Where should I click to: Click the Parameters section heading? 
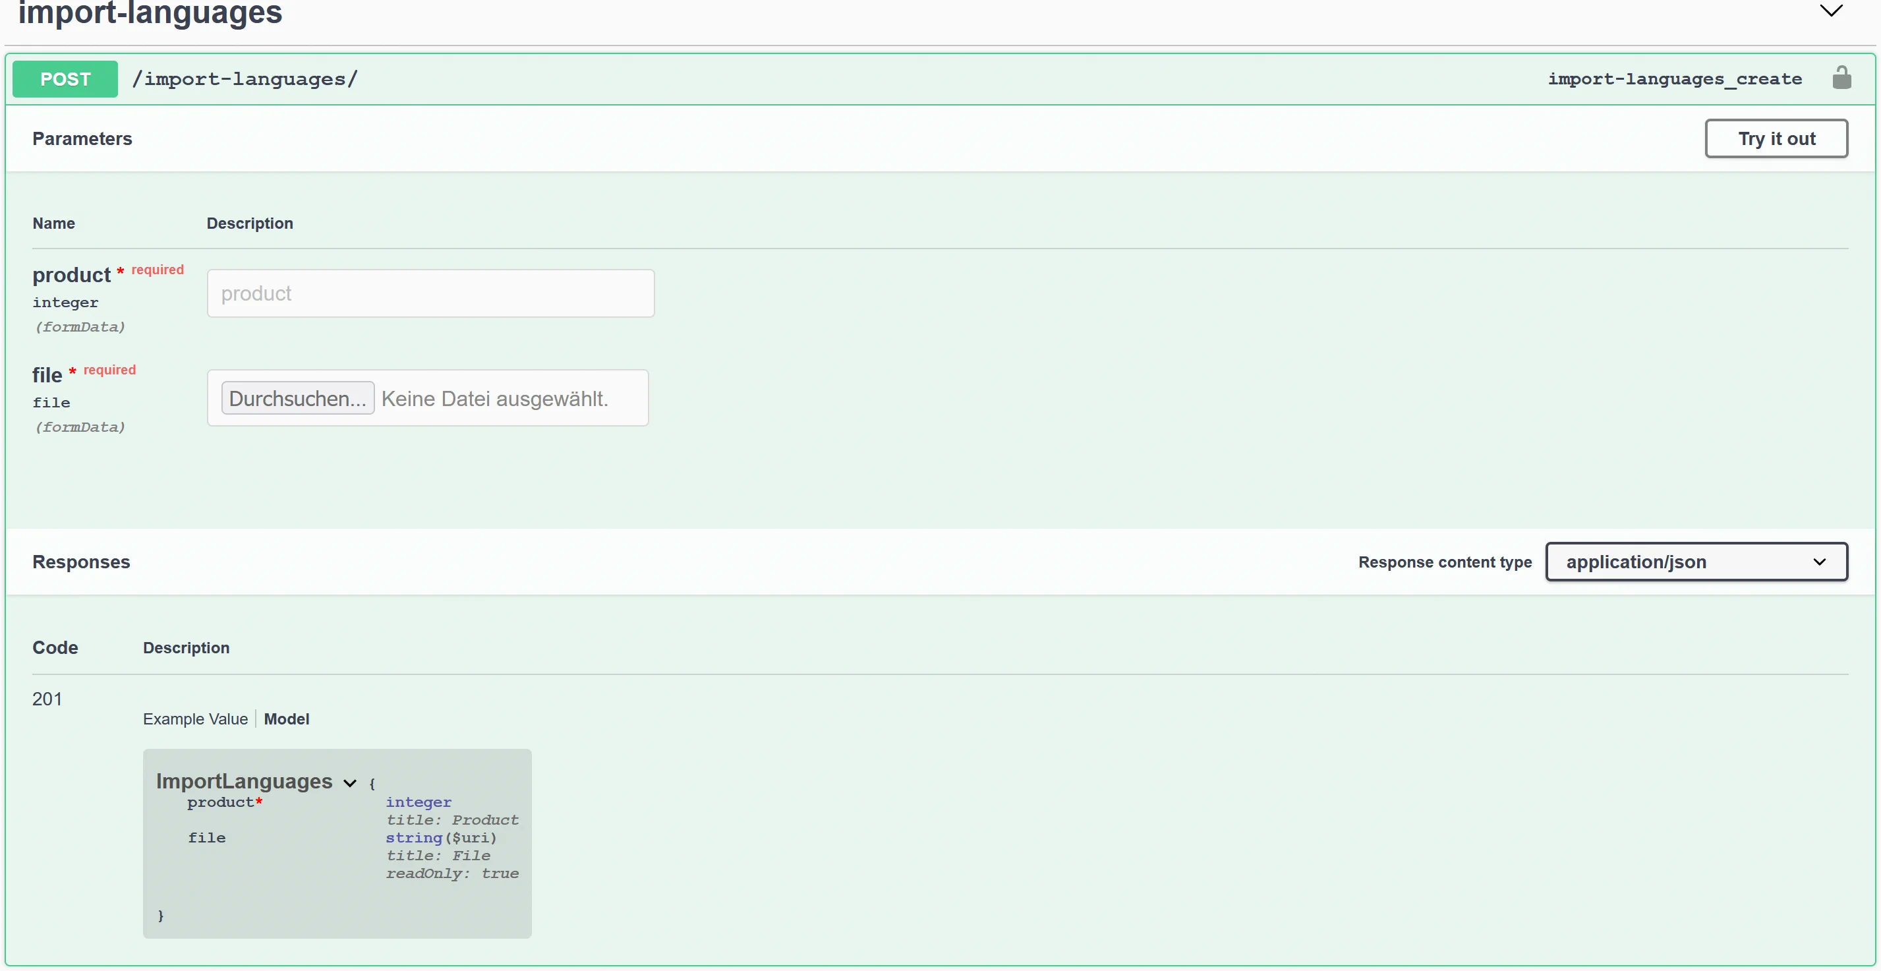pyautogui.click(x=82, y=138)
